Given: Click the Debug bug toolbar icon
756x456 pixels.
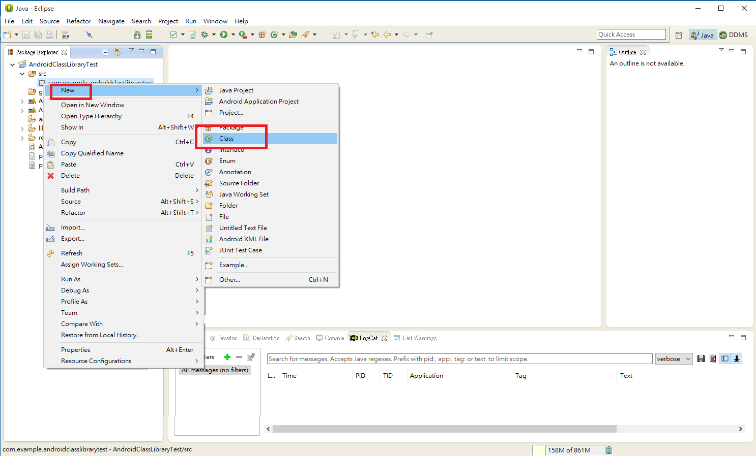Looking at the screenshot, I should point(205,35).
